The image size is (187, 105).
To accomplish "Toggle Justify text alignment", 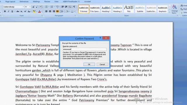I will tap(58, 11).
